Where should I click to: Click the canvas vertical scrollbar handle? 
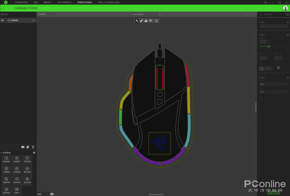click(256, 108)
